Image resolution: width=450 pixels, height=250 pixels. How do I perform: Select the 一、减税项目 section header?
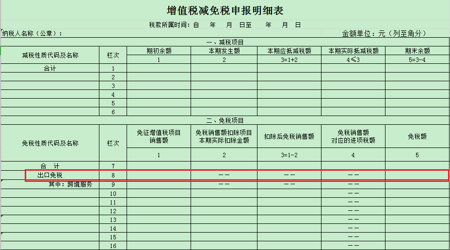225,43
